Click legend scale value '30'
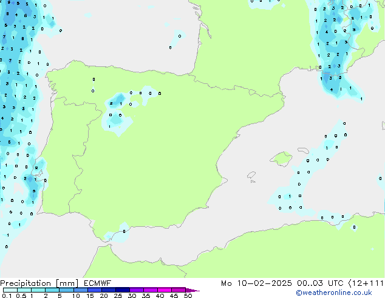 [132, 296]
